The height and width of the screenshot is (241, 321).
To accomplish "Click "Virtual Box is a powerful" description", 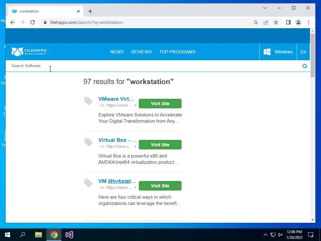I will [x=139, y=159].
